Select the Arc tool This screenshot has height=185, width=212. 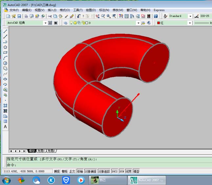(5, 58)
